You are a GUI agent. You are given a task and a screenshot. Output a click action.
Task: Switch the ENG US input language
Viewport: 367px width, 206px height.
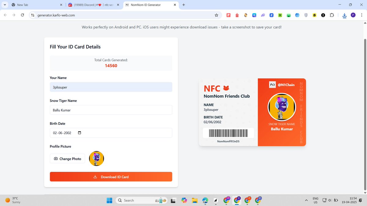[315, 200]
